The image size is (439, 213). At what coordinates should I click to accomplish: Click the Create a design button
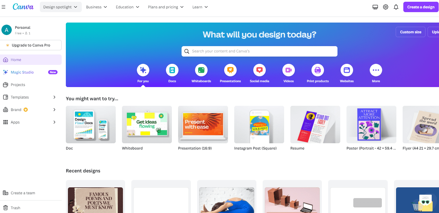421,7
